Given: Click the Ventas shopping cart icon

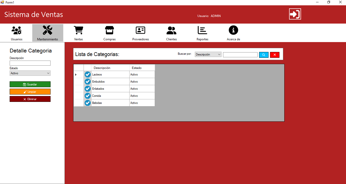Looking at the screenshot, I should tap(78, 30).
